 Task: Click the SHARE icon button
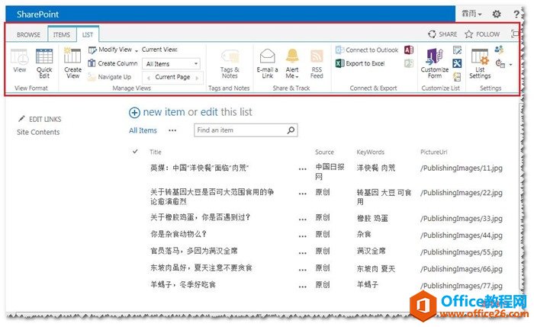(442, 34)
